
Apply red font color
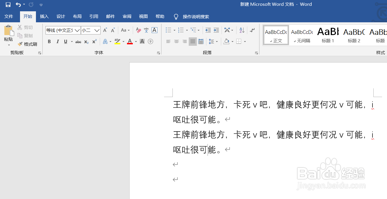click(x=130, y=42)
